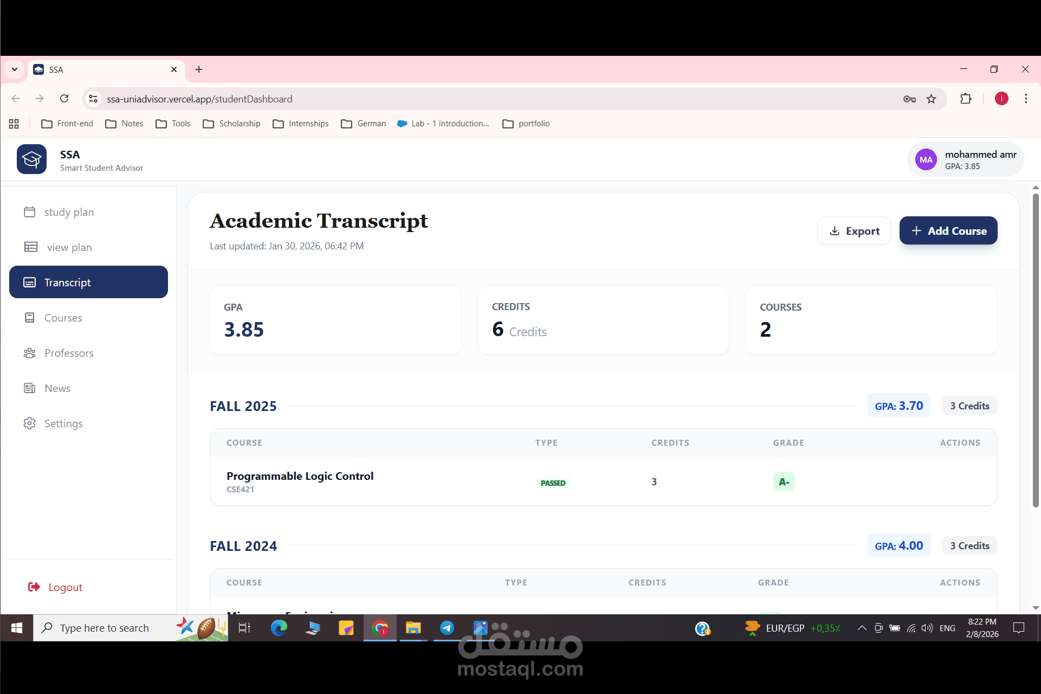Expand the system tray hidden icons chevron

click(x=862, y=628)
